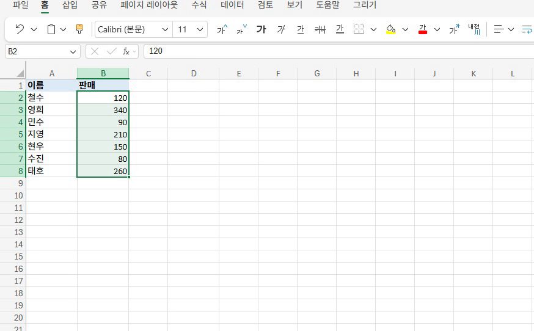The height and width of the screenshot is (331, 534).
Task: Select column B header
Action: coord(103,73)
